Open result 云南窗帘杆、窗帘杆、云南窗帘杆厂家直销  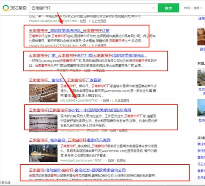point(65,80)
